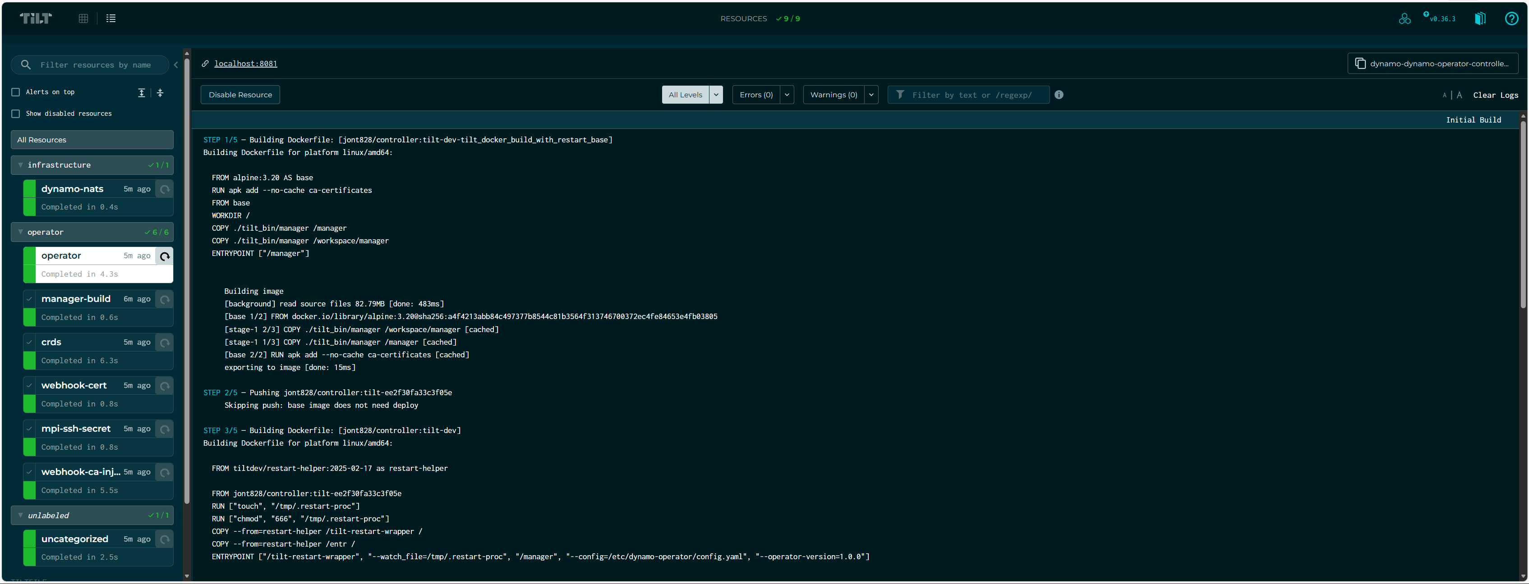
Task: Open help via the question mark icon
Action: pyautogui.click(x=1511, y=18)
